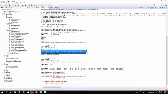Viewport: 168px width, 94px height.
Task: Select the Console tab
Action: (x=45, y=8)
